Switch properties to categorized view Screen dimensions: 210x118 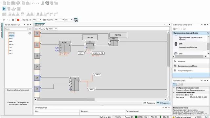point(174,85)
